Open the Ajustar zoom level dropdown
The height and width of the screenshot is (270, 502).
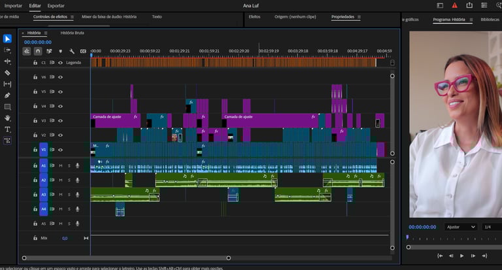click(x=461, y=227)
